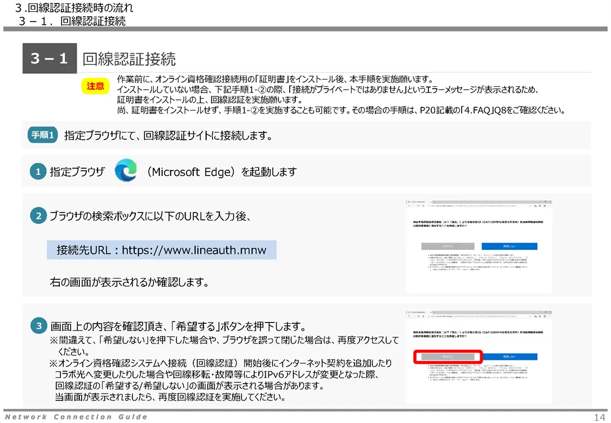Click the 手順1 step badge
Image resolution: width=611 pixels, height=423 pixels.
(x=43, y=135)
